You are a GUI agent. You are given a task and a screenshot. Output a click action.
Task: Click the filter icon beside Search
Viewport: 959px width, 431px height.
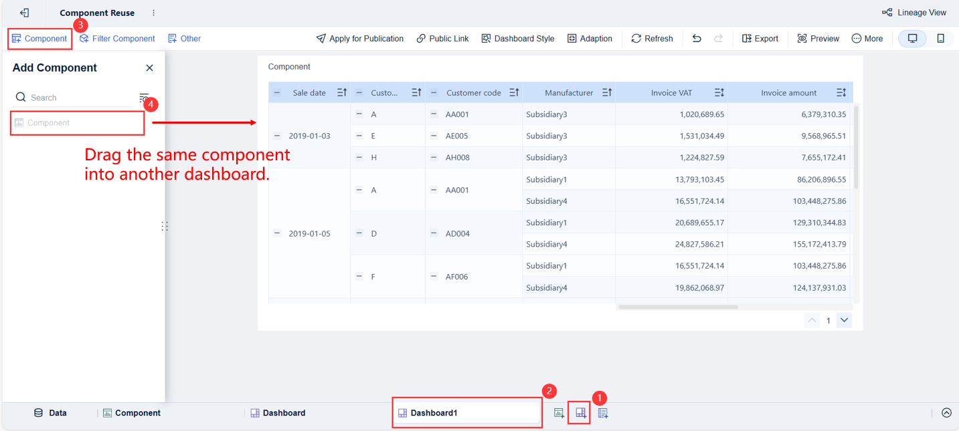click(144, 98)
